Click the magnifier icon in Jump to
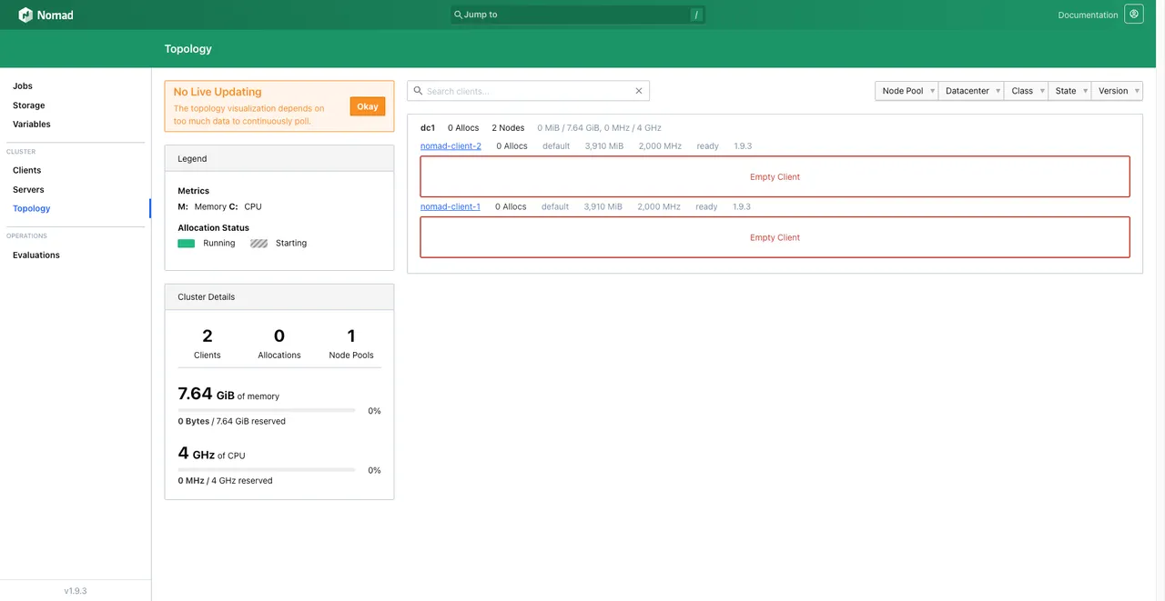Viewport: 1165px width, 601px height. coord(458,15)
